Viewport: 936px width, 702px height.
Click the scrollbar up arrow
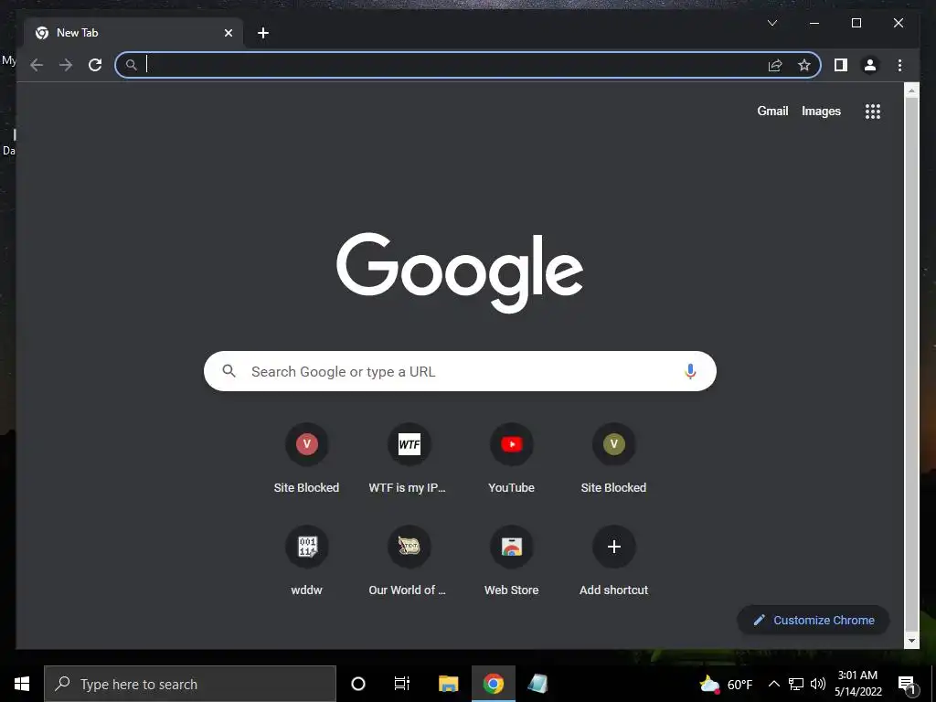[x=911, y=91]
